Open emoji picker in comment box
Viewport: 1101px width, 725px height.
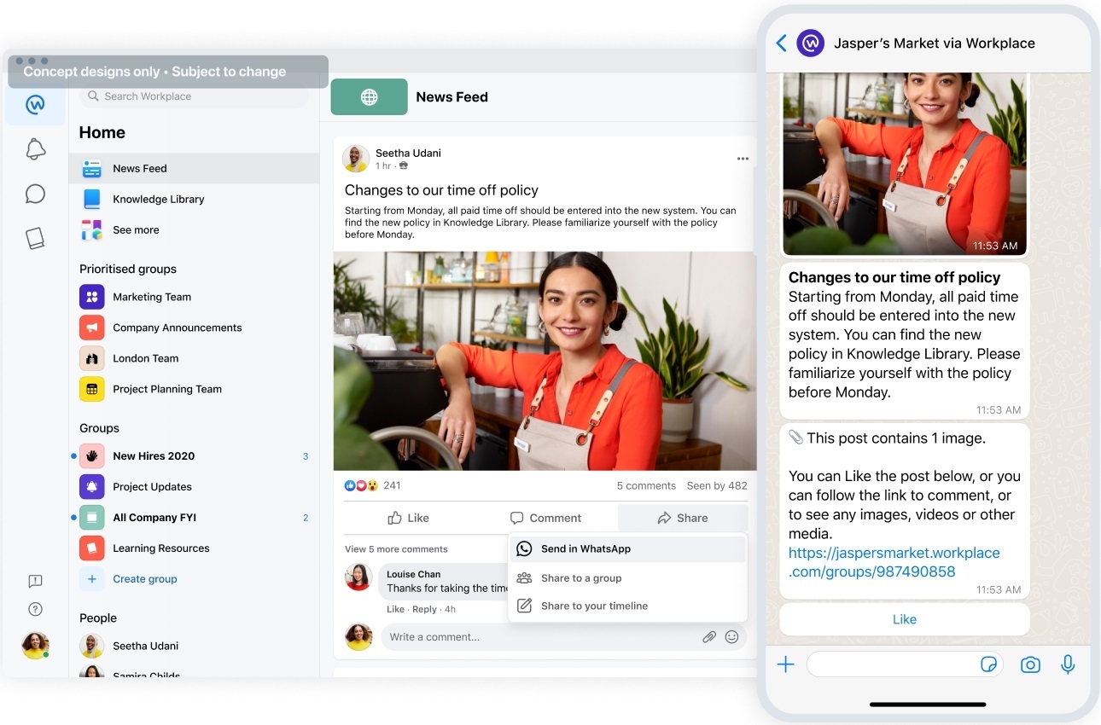pos(731,636)
